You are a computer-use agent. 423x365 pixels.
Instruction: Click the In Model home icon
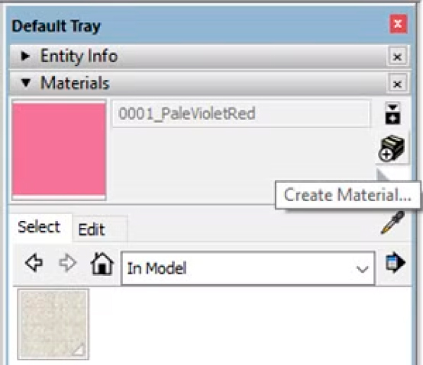[102, 264]
